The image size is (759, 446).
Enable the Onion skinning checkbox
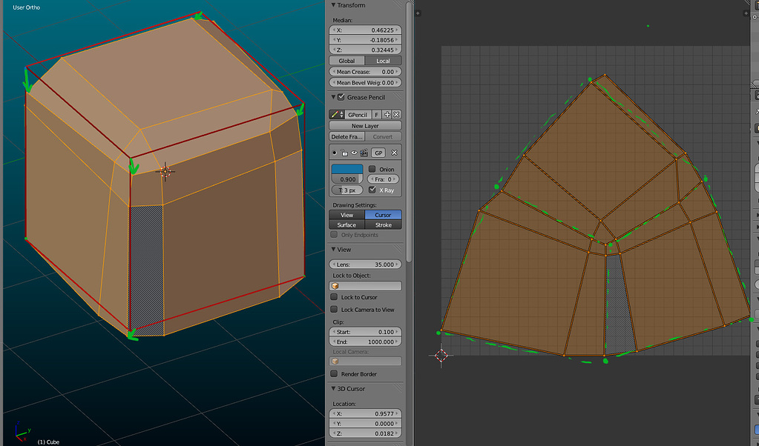(372, 169)
